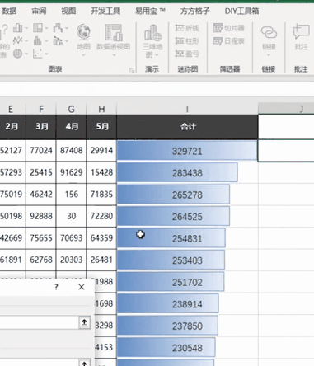Click the dialog's upper range input field
Screen dimensions: 314x366
40,321
